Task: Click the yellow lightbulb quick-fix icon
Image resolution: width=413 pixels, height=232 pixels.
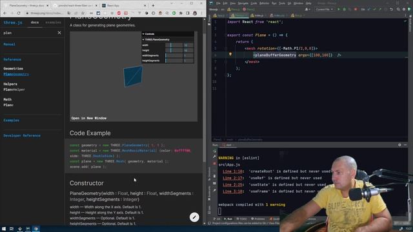Action: pos(230,54)
